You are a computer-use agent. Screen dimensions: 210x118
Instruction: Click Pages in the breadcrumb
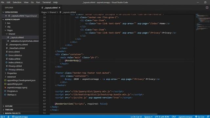click(x=44, y=12)
